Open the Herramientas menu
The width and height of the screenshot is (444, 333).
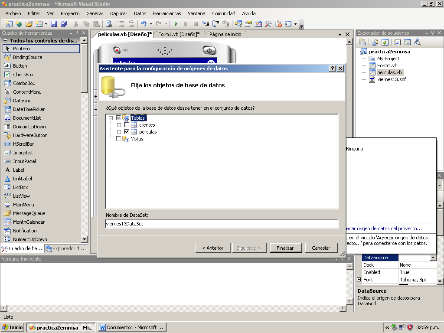tap(167, 13)
